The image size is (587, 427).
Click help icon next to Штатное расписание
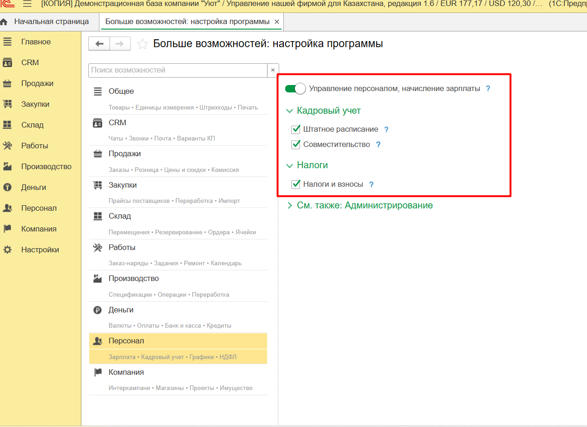[386, 130]
